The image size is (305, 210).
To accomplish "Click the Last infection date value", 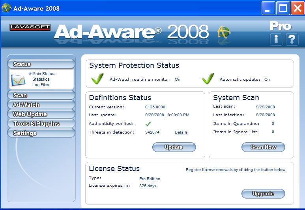I will click(265, 115).
